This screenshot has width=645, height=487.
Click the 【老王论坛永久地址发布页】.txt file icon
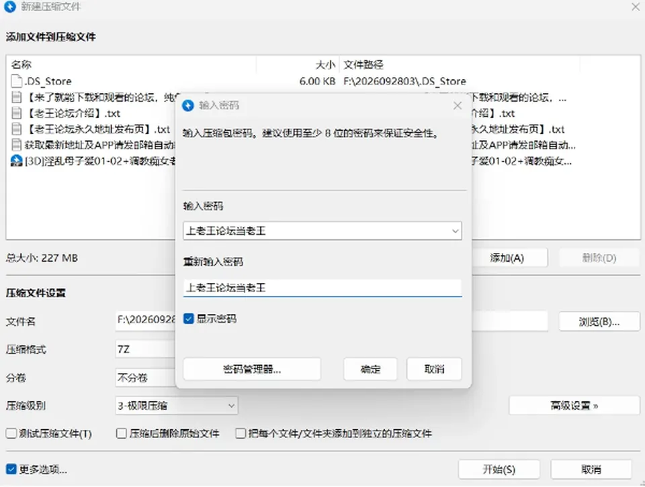(x=16, y=129)
